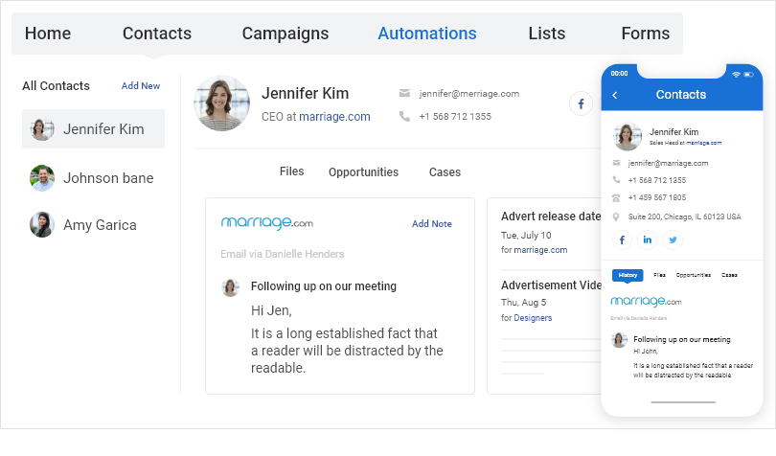Switch to the Cases tab in desktop view
This screenshot has height=456, width=776.
[x=445, y=172]
